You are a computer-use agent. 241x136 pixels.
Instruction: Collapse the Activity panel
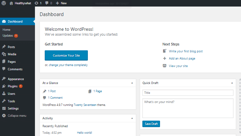point(132,118)
